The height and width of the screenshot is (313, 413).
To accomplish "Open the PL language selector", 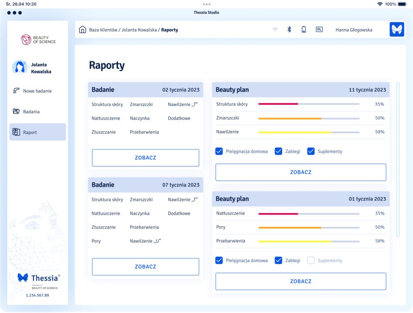I will (319, 29).
